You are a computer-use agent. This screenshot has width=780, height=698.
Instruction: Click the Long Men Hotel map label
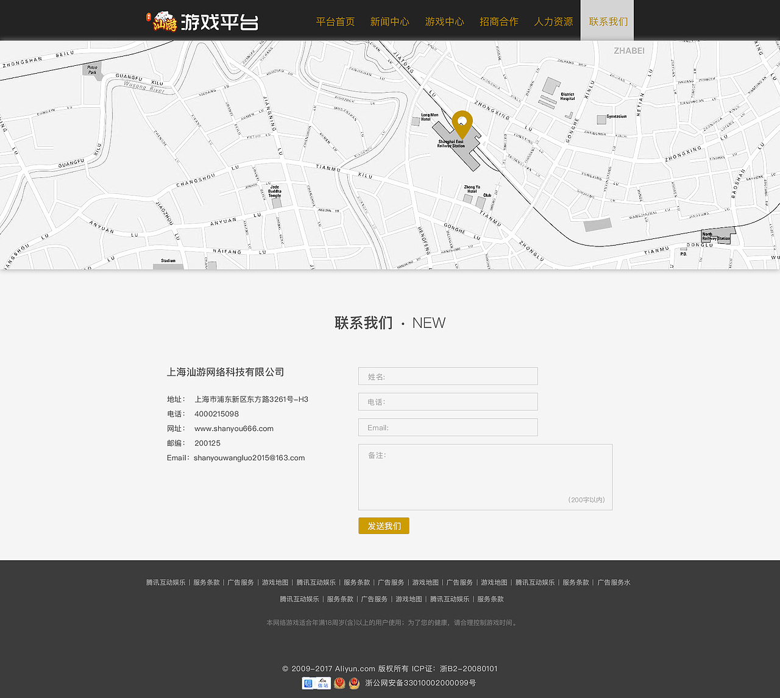430,117
